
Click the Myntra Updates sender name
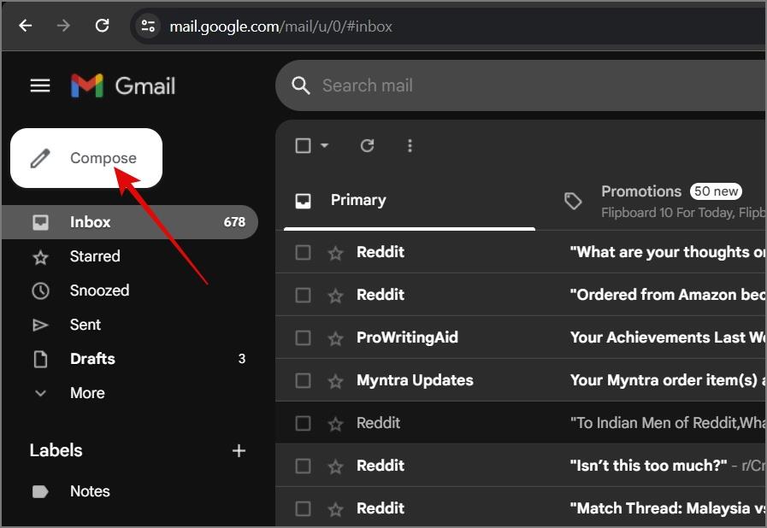click(x=415, y=380)
